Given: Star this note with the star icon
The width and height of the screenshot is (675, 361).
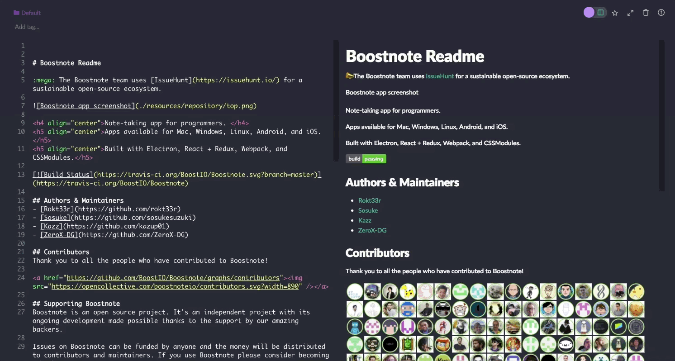Looking at the screenshot, I should [615, 13].
